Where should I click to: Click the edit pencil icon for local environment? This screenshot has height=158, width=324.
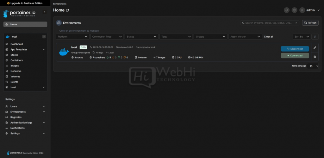(x=315, y=48)
